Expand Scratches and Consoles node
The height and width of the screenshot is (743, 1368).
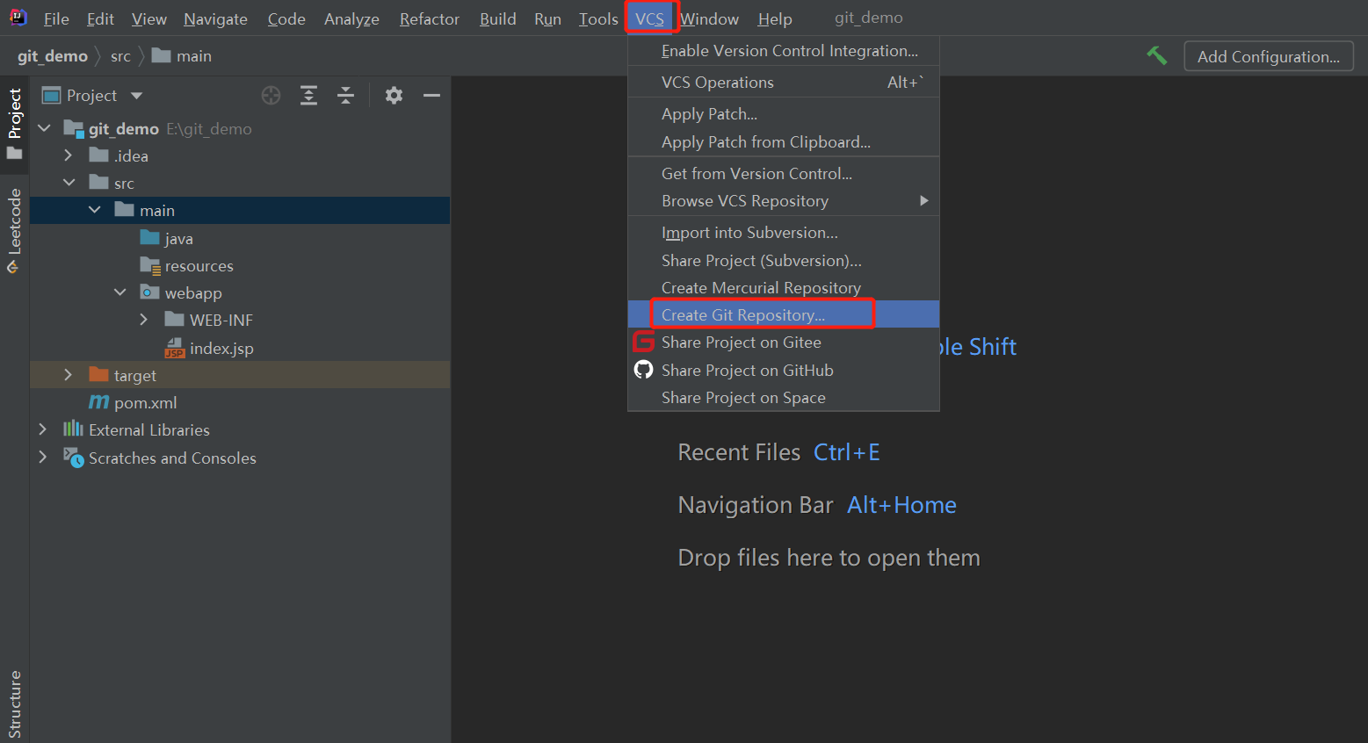tap(43, 457)
